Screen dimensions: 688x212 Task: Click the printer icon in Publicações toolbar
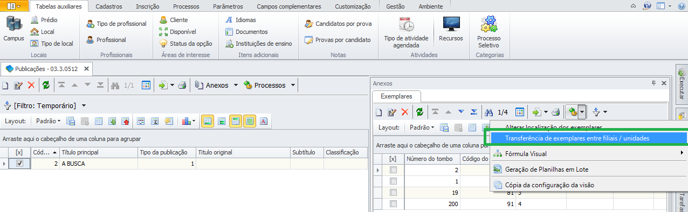coord(182,85)
